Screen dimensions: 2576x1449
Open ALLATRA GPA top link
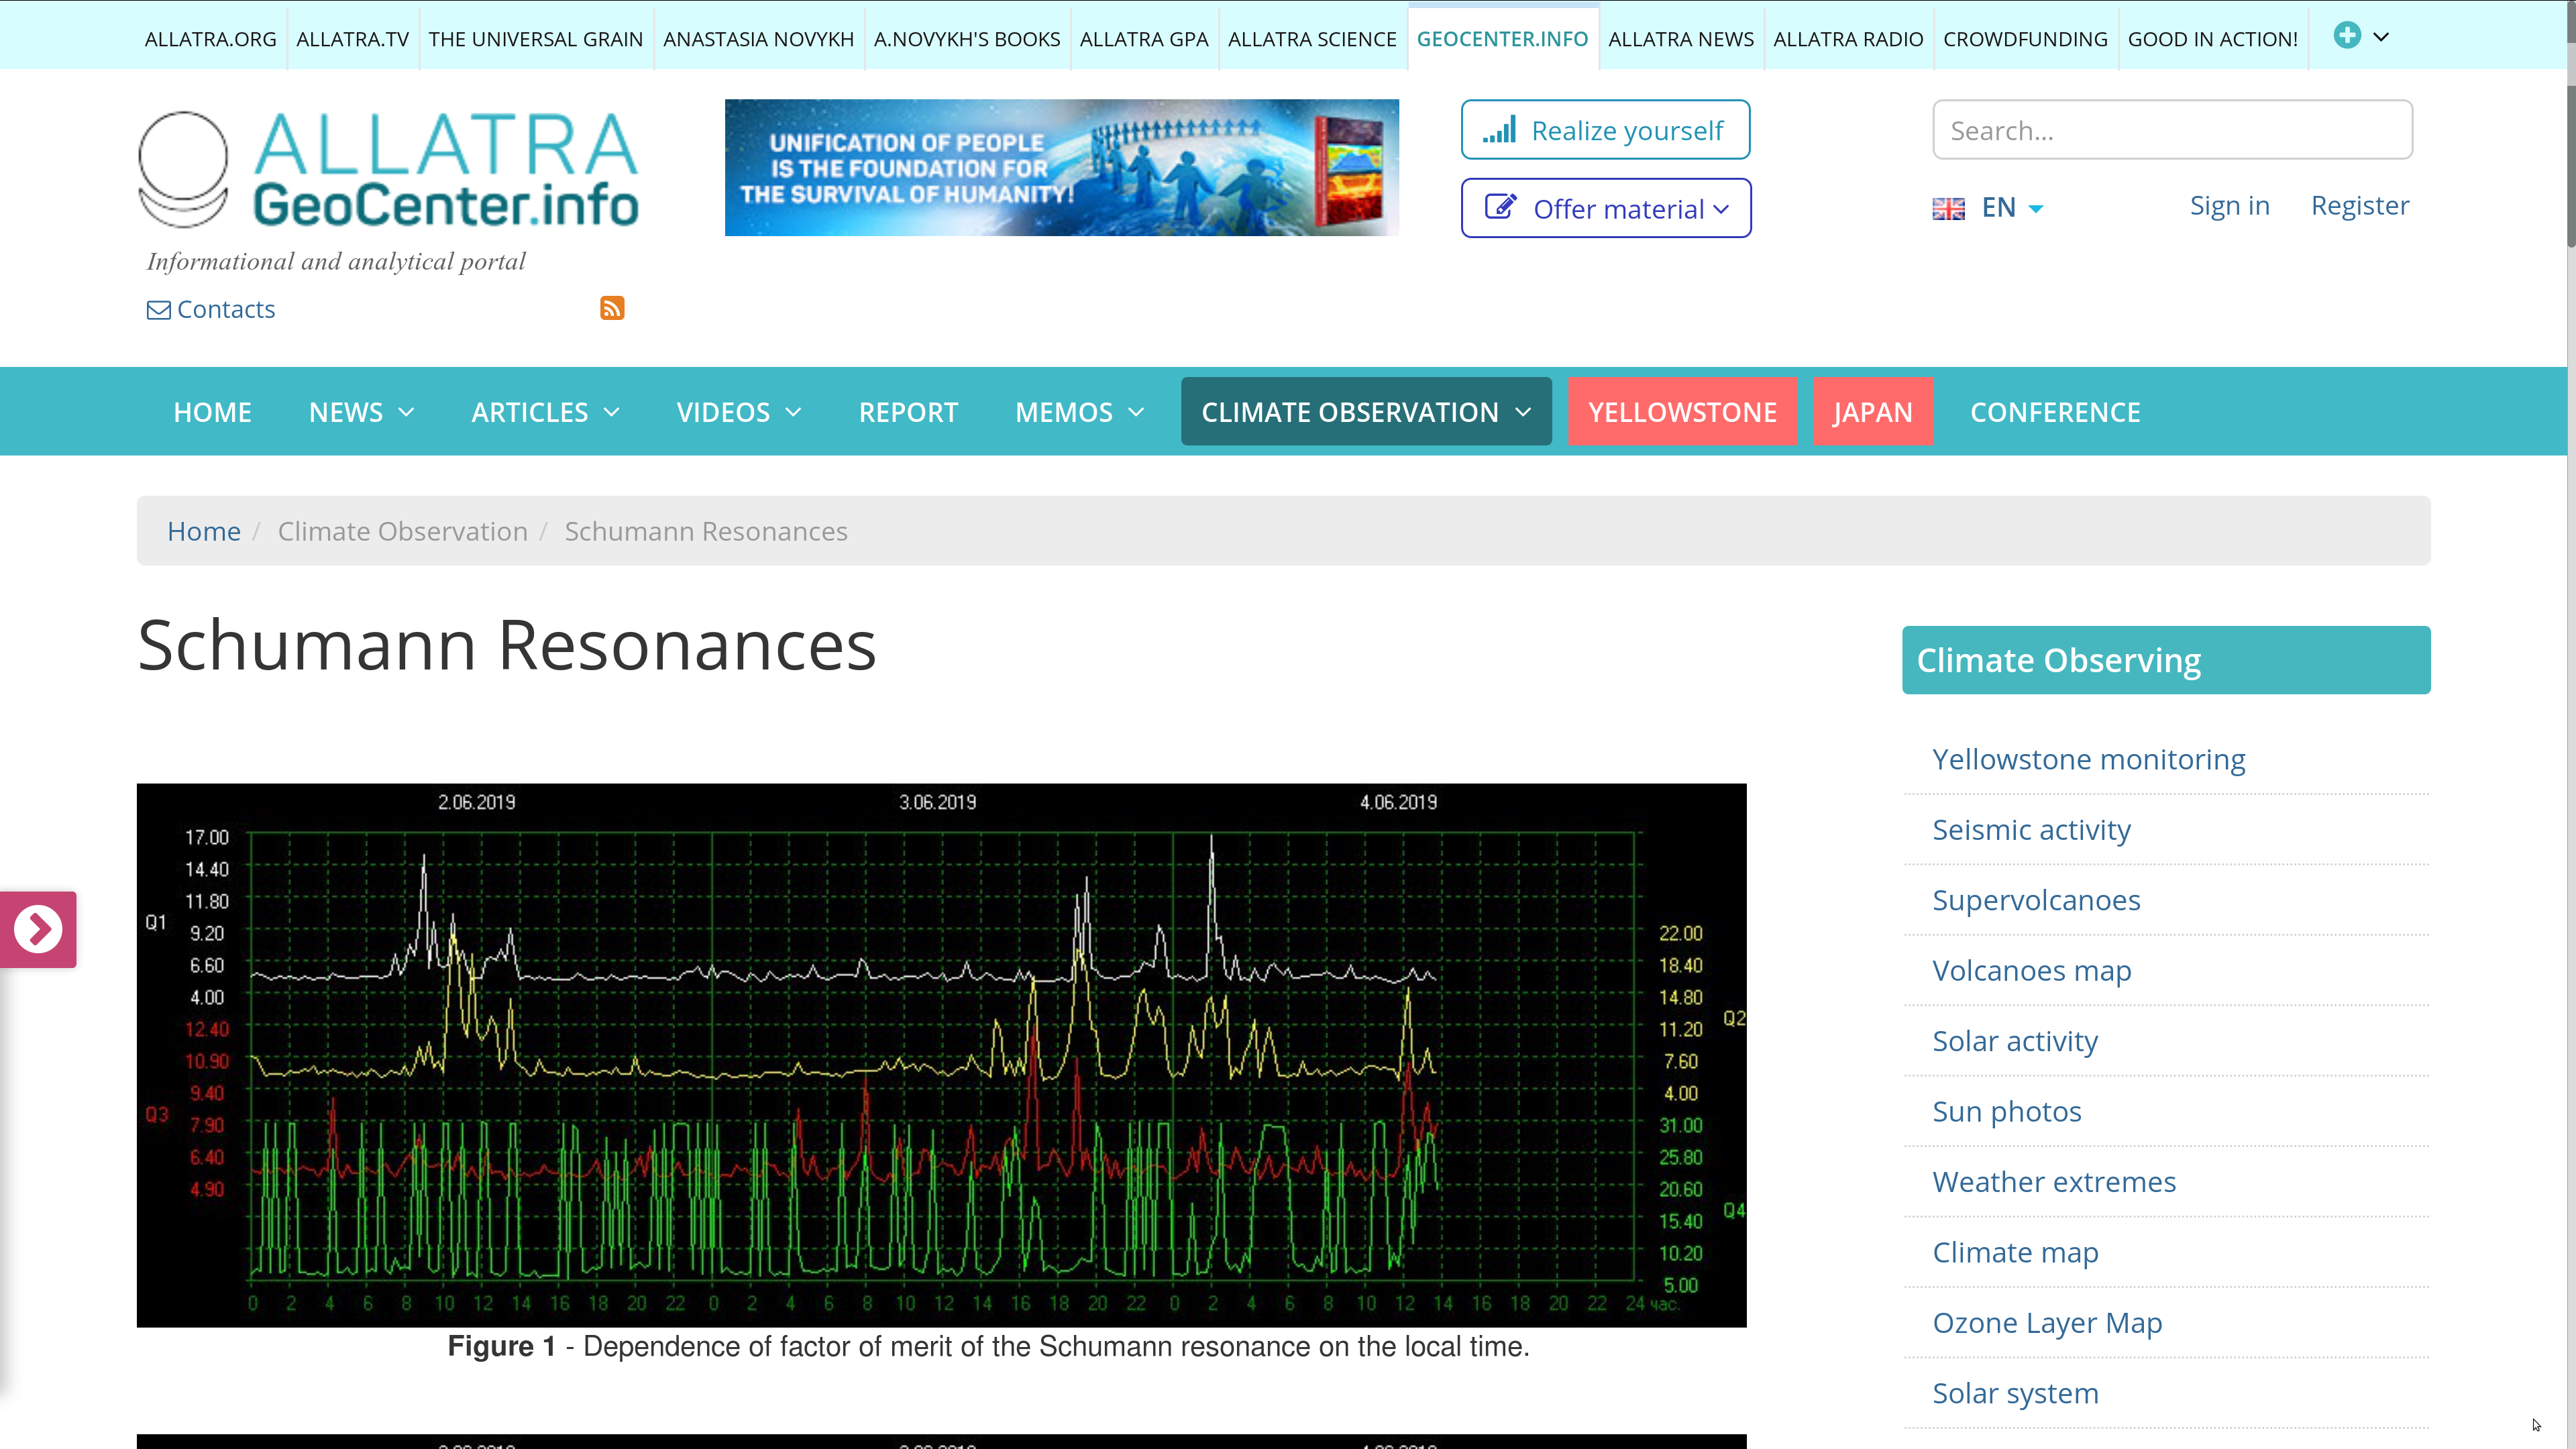pyautogui.click(x=1144, y=39)
